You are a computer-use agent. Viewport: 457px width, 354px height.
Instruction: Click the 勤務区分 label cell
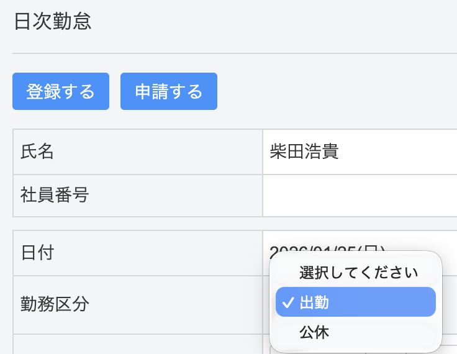pyautogui.click(x=137, y=304)
